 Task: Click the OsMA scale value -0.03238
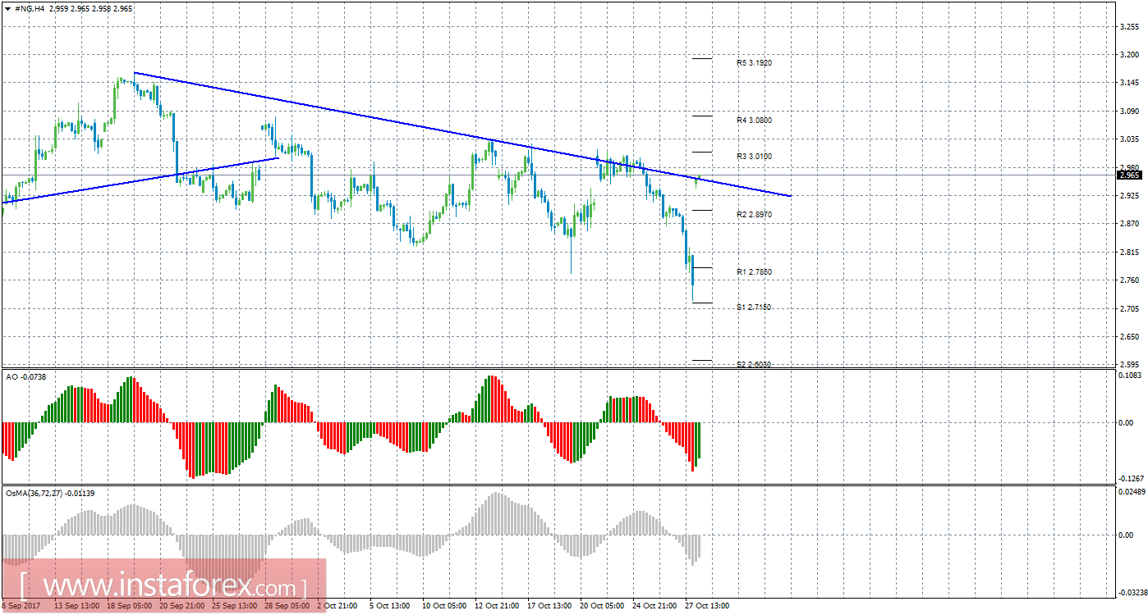pos(1132,591)
